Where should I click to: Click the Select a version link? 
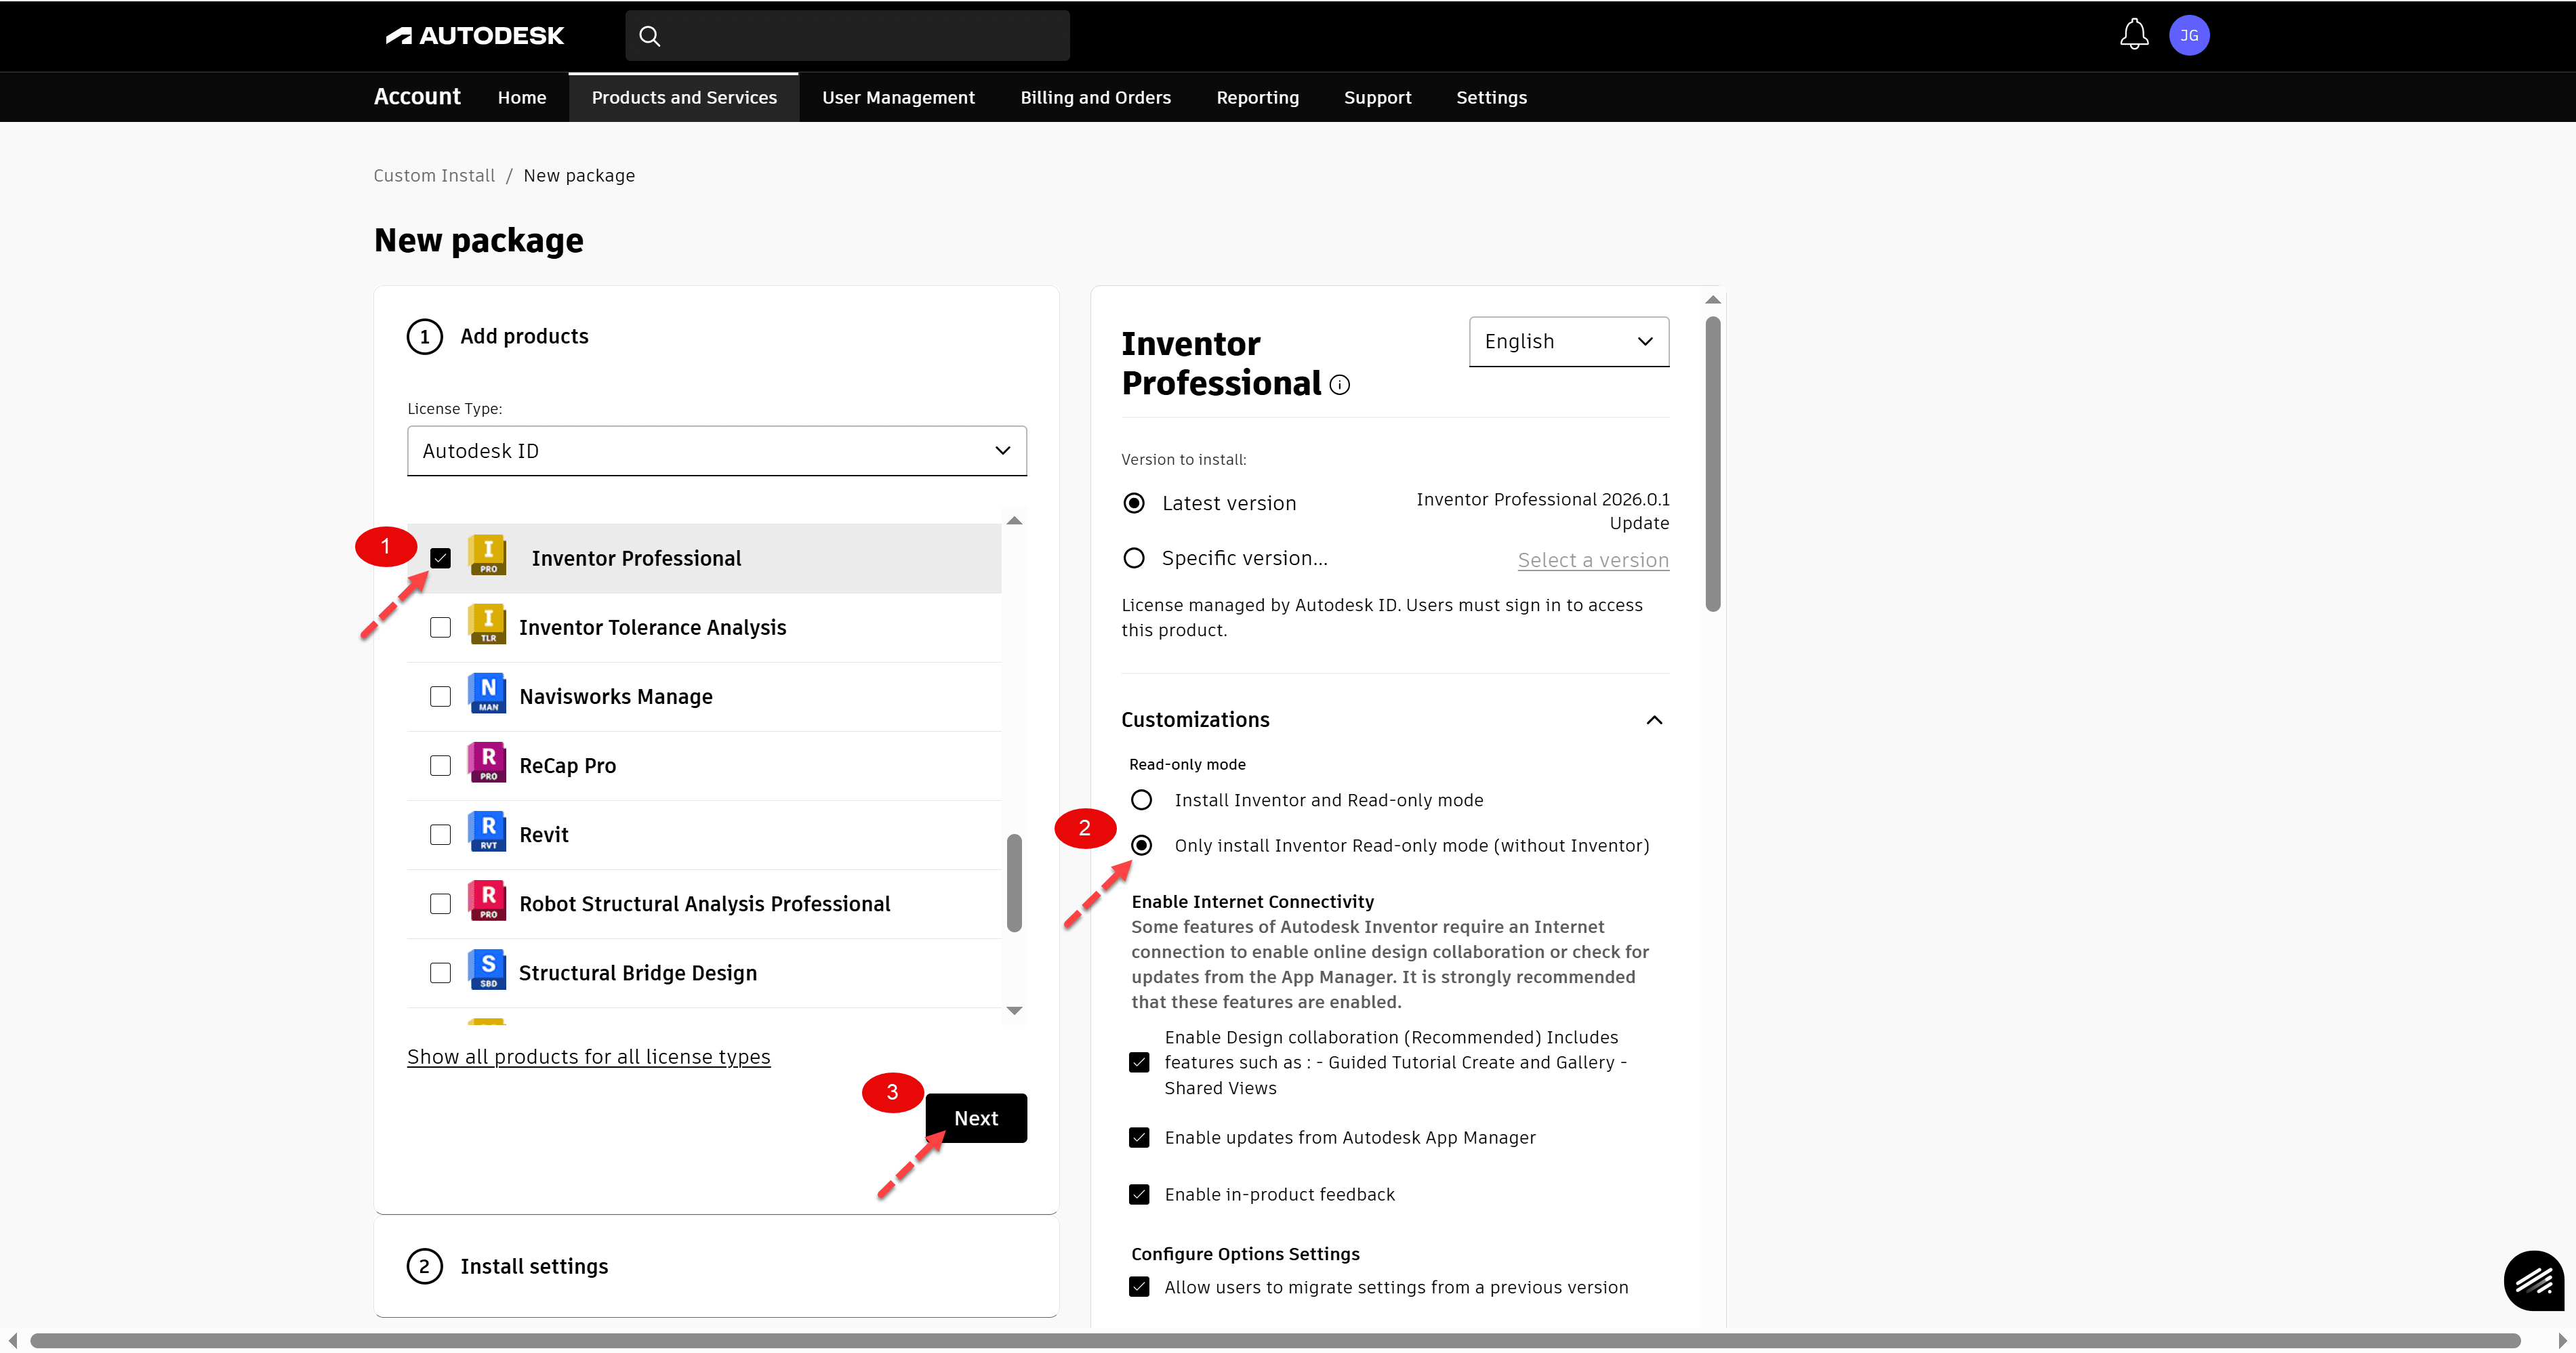coord(1593,560)
